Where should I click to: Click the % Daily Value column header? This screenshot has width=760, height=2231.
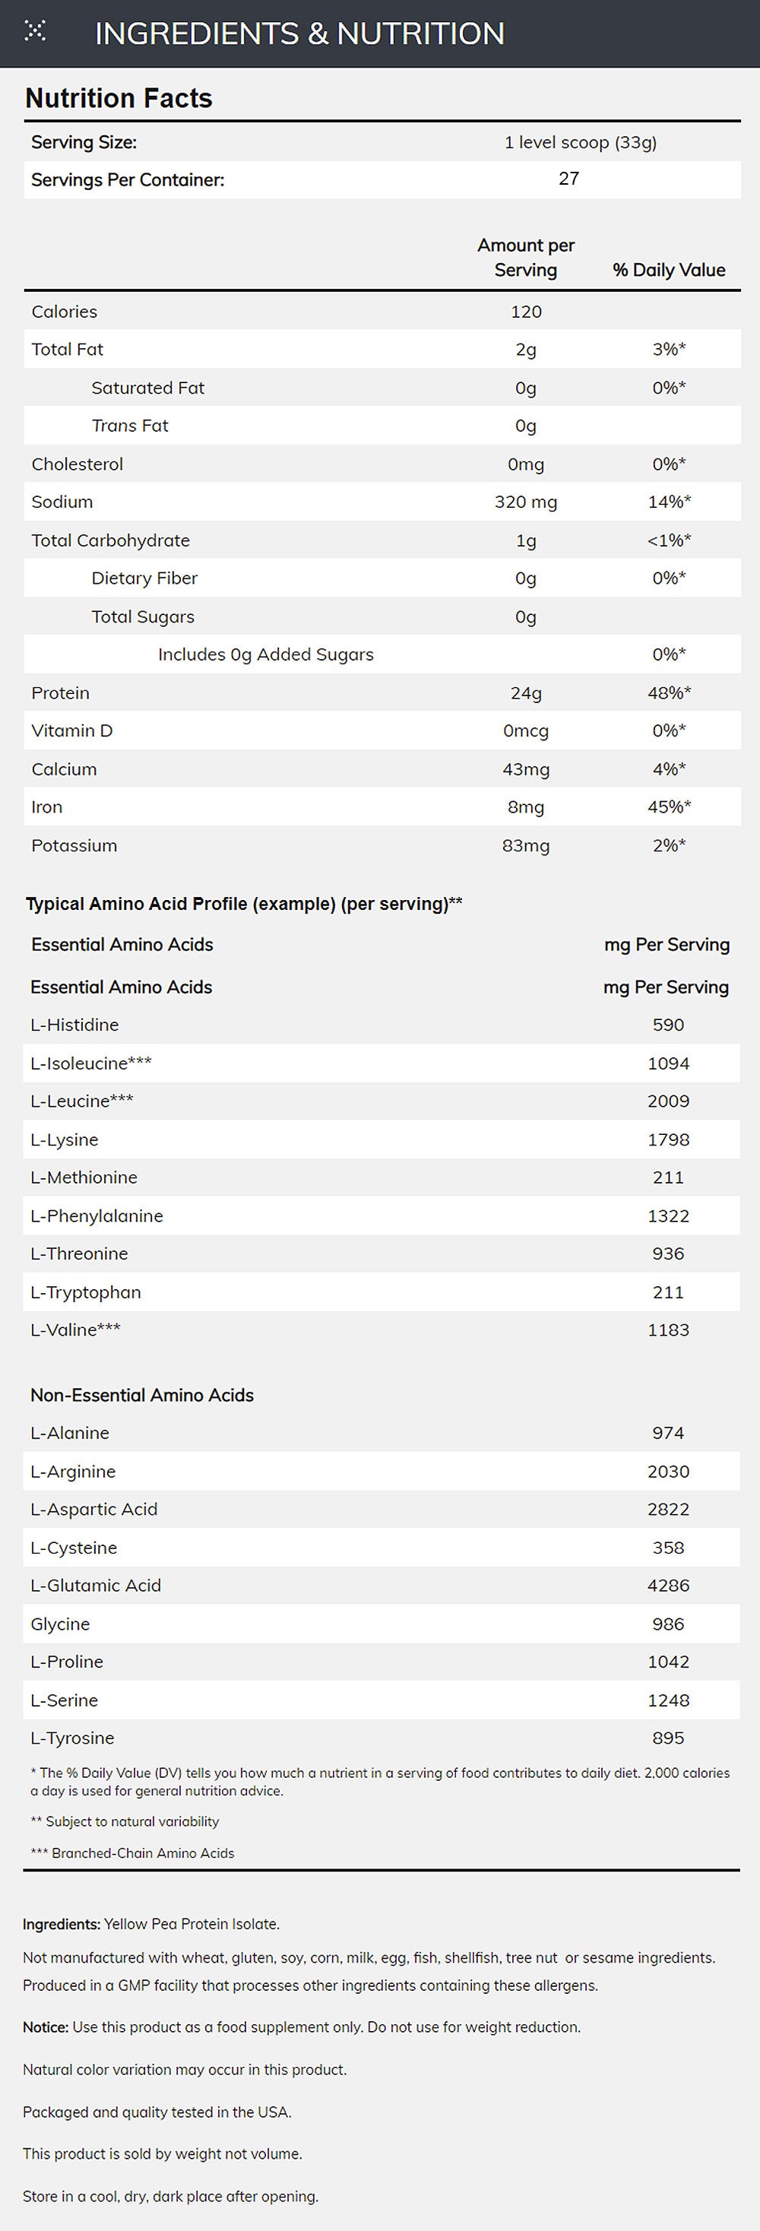coord(669,269)
